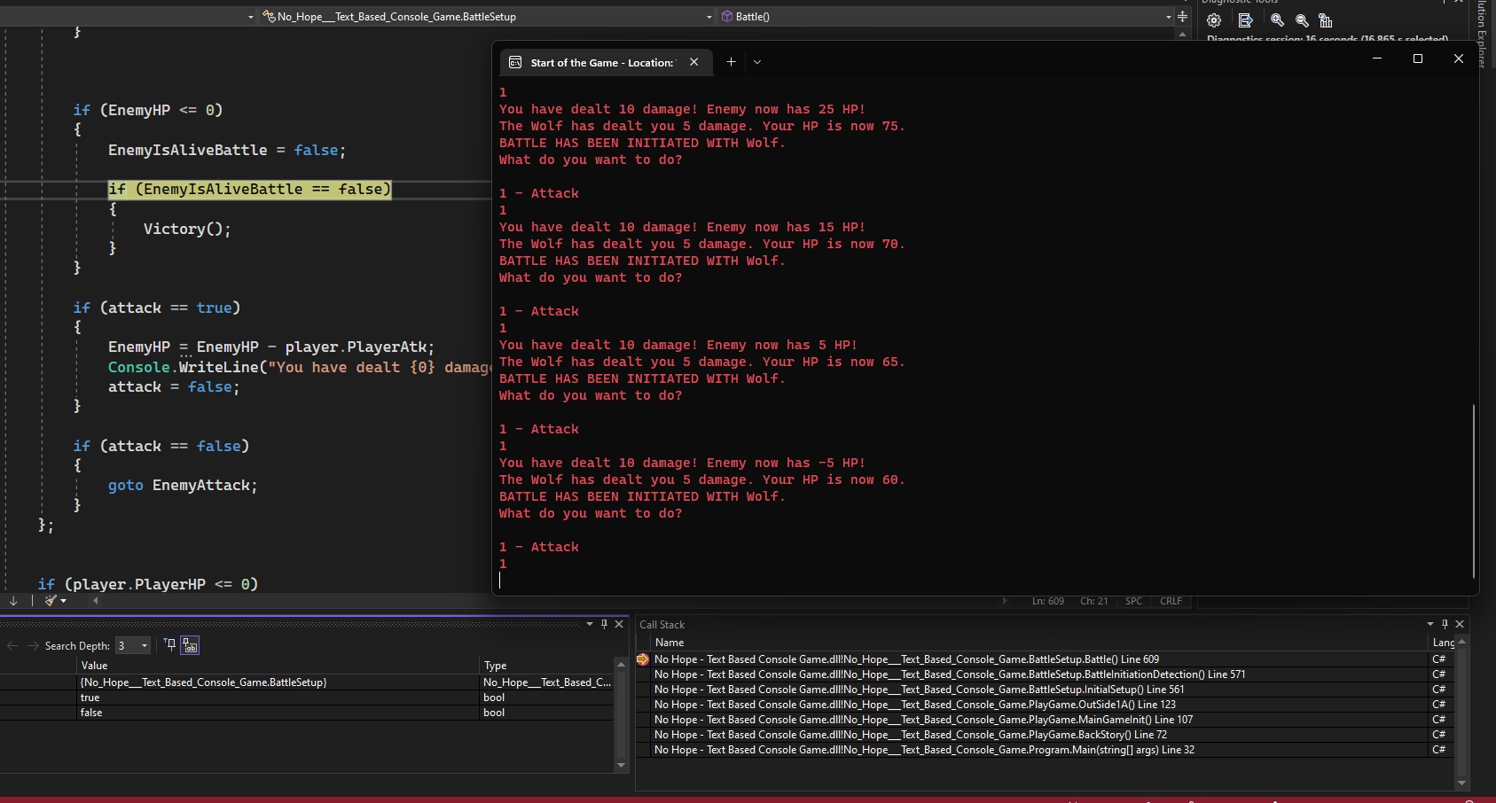Image resolution: width=1496 pixels, height=803 pixels.
Task: Select the OutSide1A() Line 123 stack frame
Action: [1039, 705]
